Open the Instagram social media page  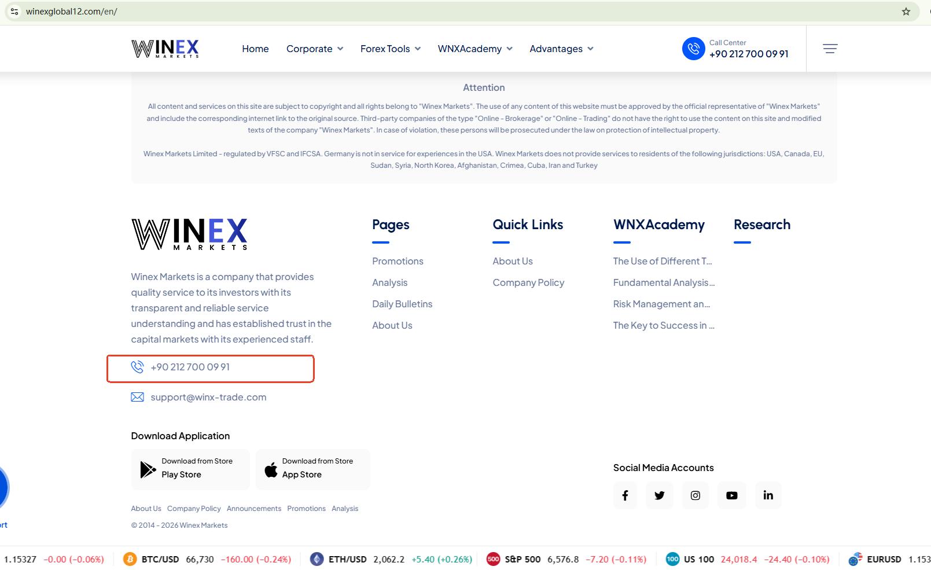pos(696,495)
